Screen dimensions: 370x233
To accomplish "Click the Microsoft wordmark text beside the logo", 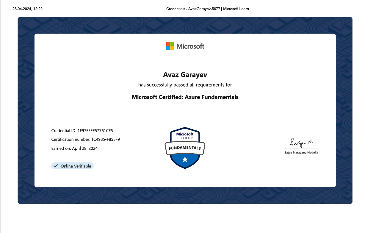I will (190, 46).
